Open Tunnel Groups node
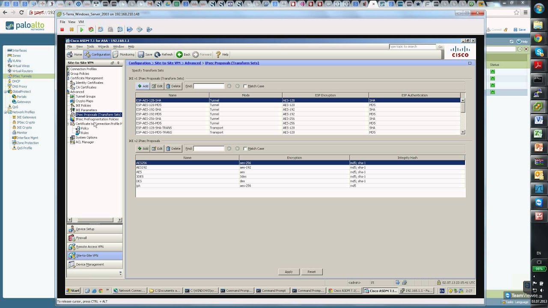The image size is (548, 308). (85, 96)
